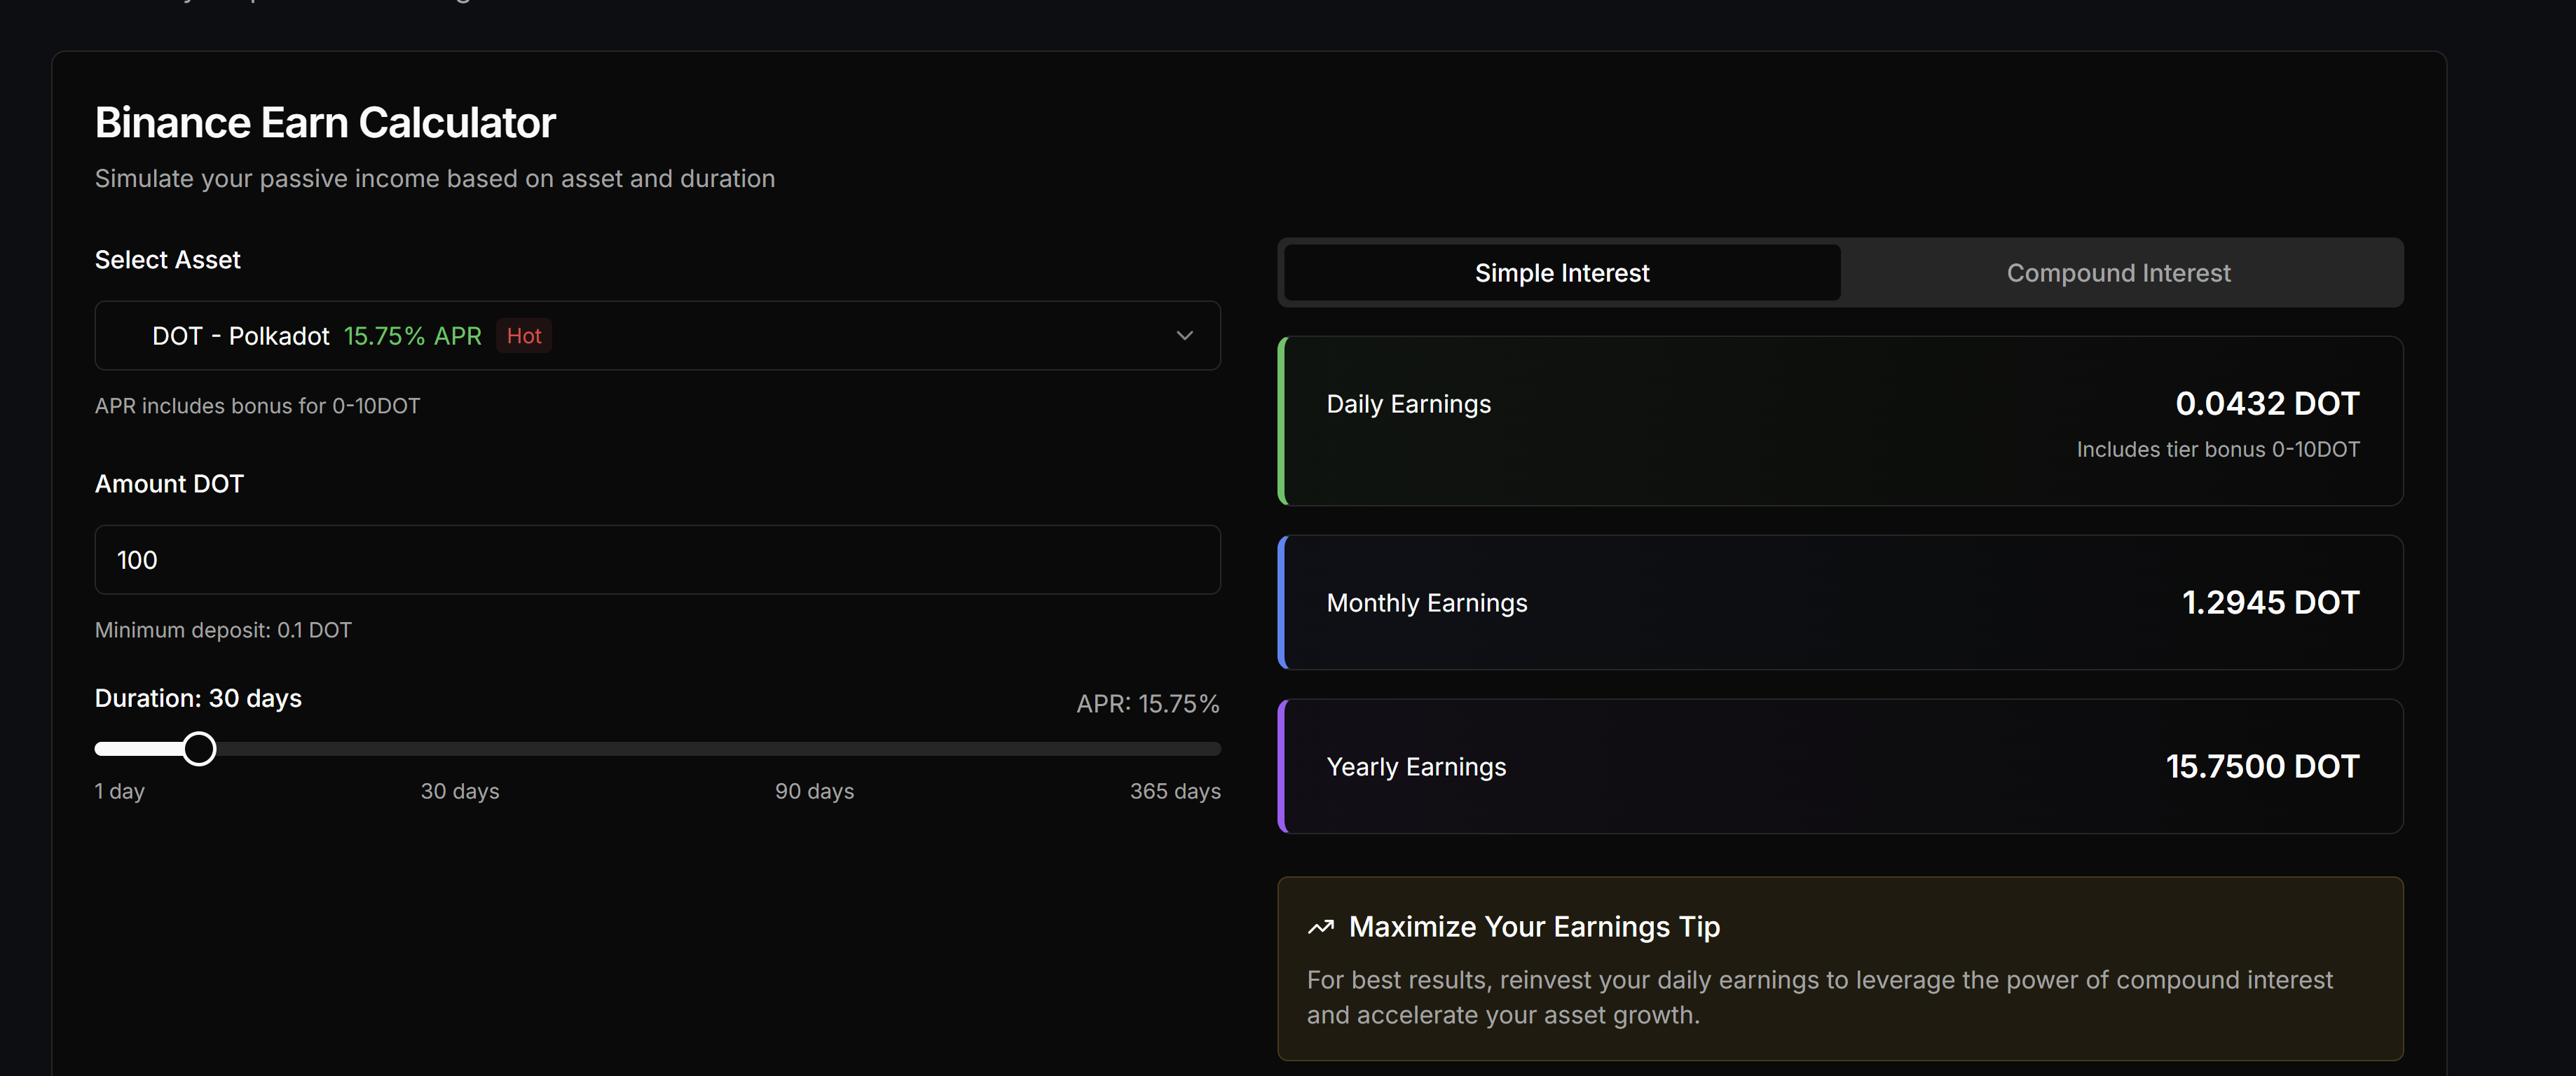
Task: Click the Maximize Your Earnings Tip heading
Action: coord(1534,927)
